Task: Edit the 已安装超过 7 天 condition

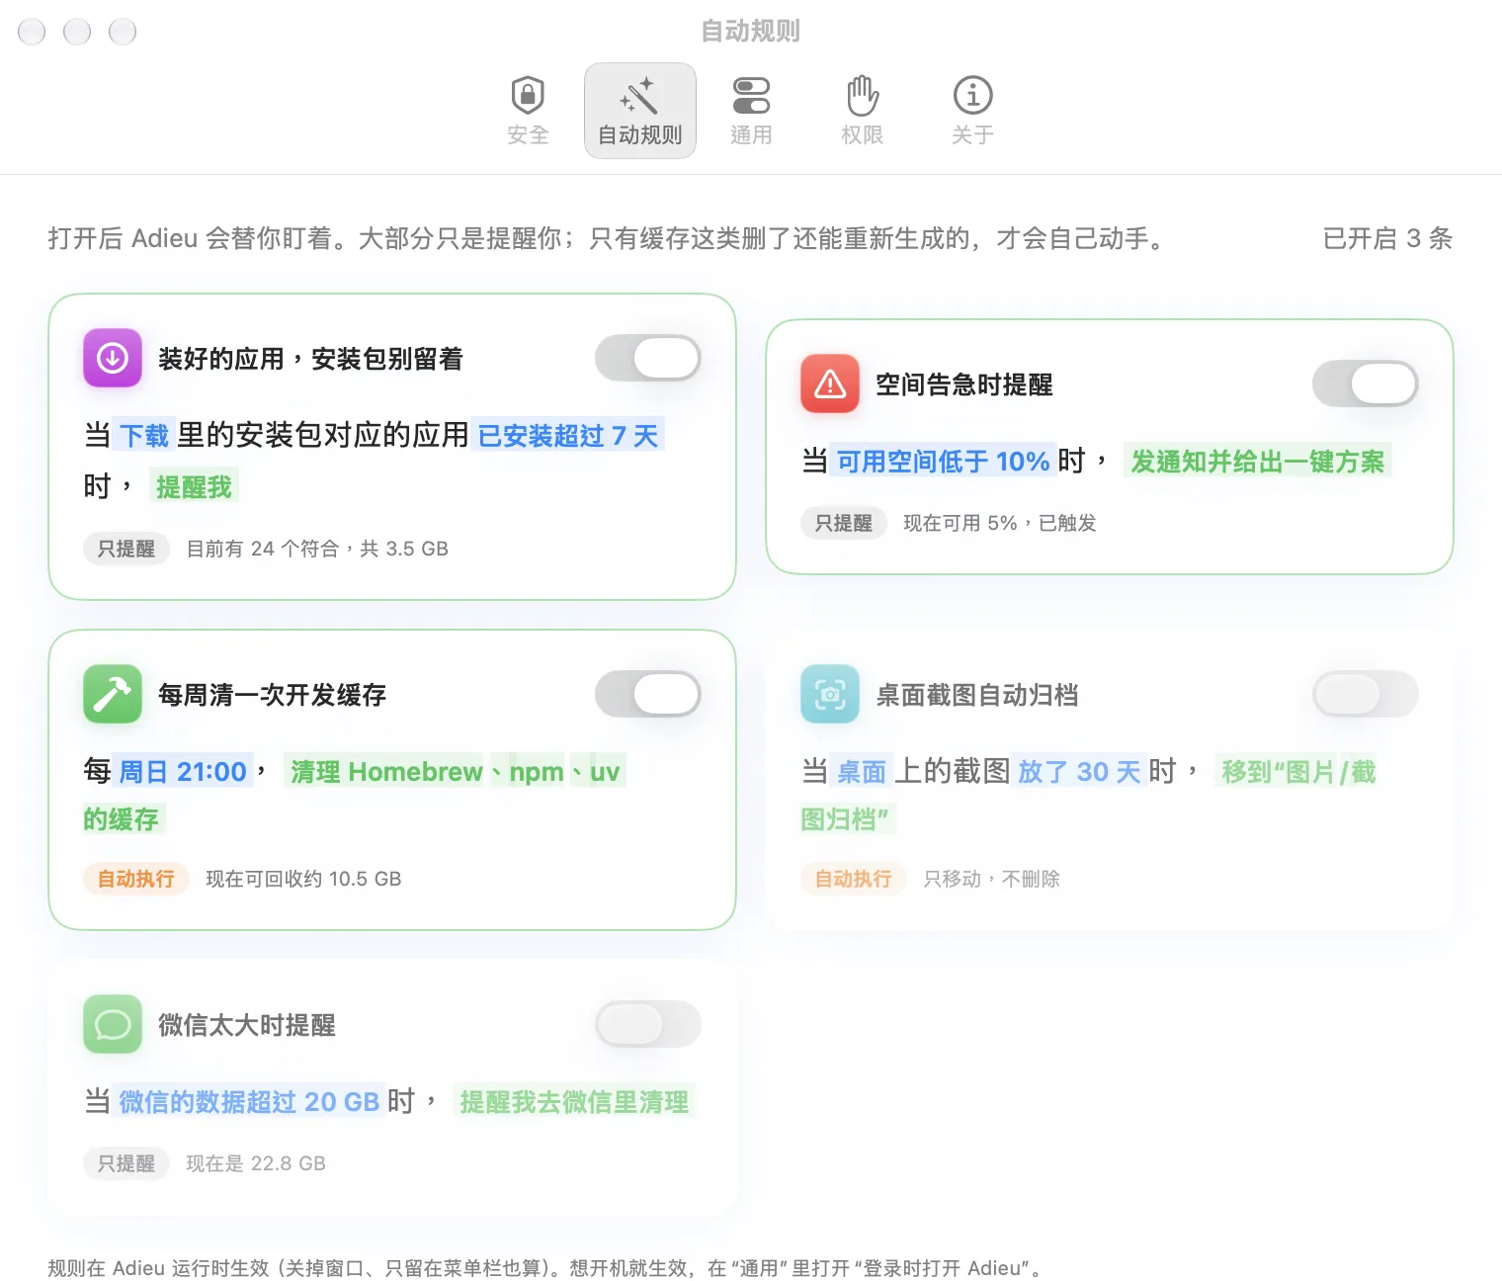Action: tap(568, 435)
